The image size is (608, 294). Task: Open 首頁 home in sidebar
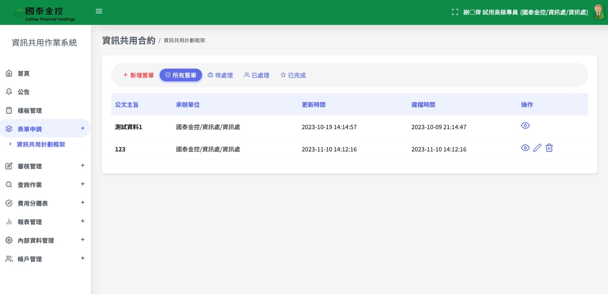[23, 73]
